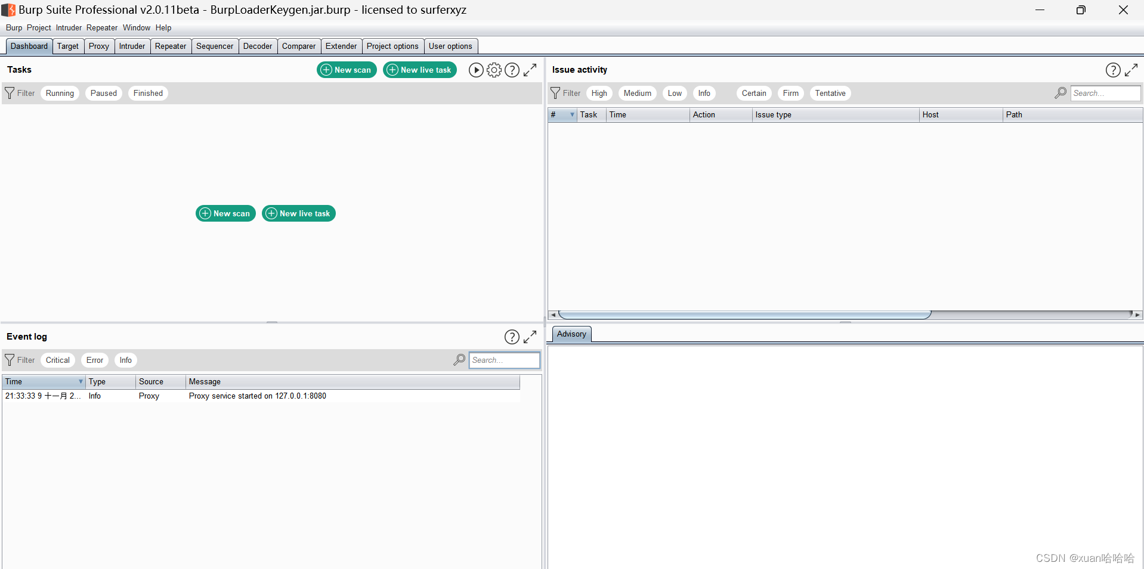Toggle the Low severity filter
The width and height of the screenshot is (1144, 569).
point(675,94)
